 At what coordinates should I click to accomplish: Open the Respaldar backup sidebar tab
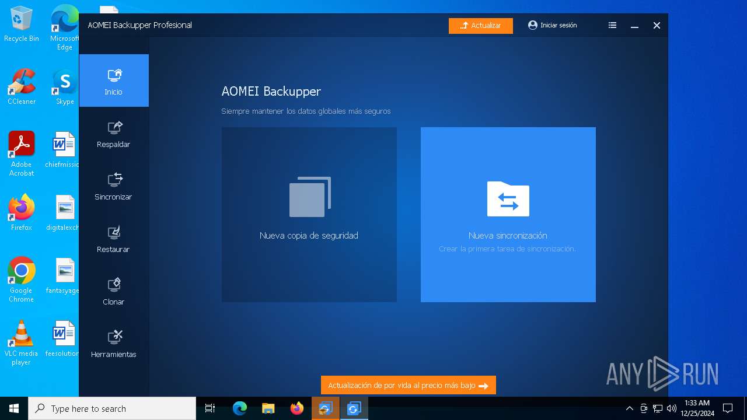(x=114, y=134)
